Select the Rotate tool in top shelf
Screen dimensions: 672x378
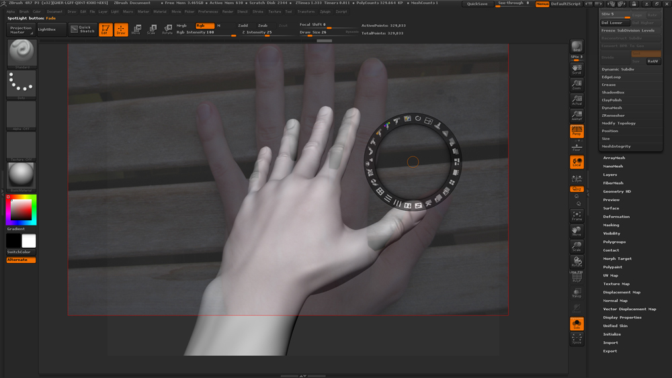point(167,30)
